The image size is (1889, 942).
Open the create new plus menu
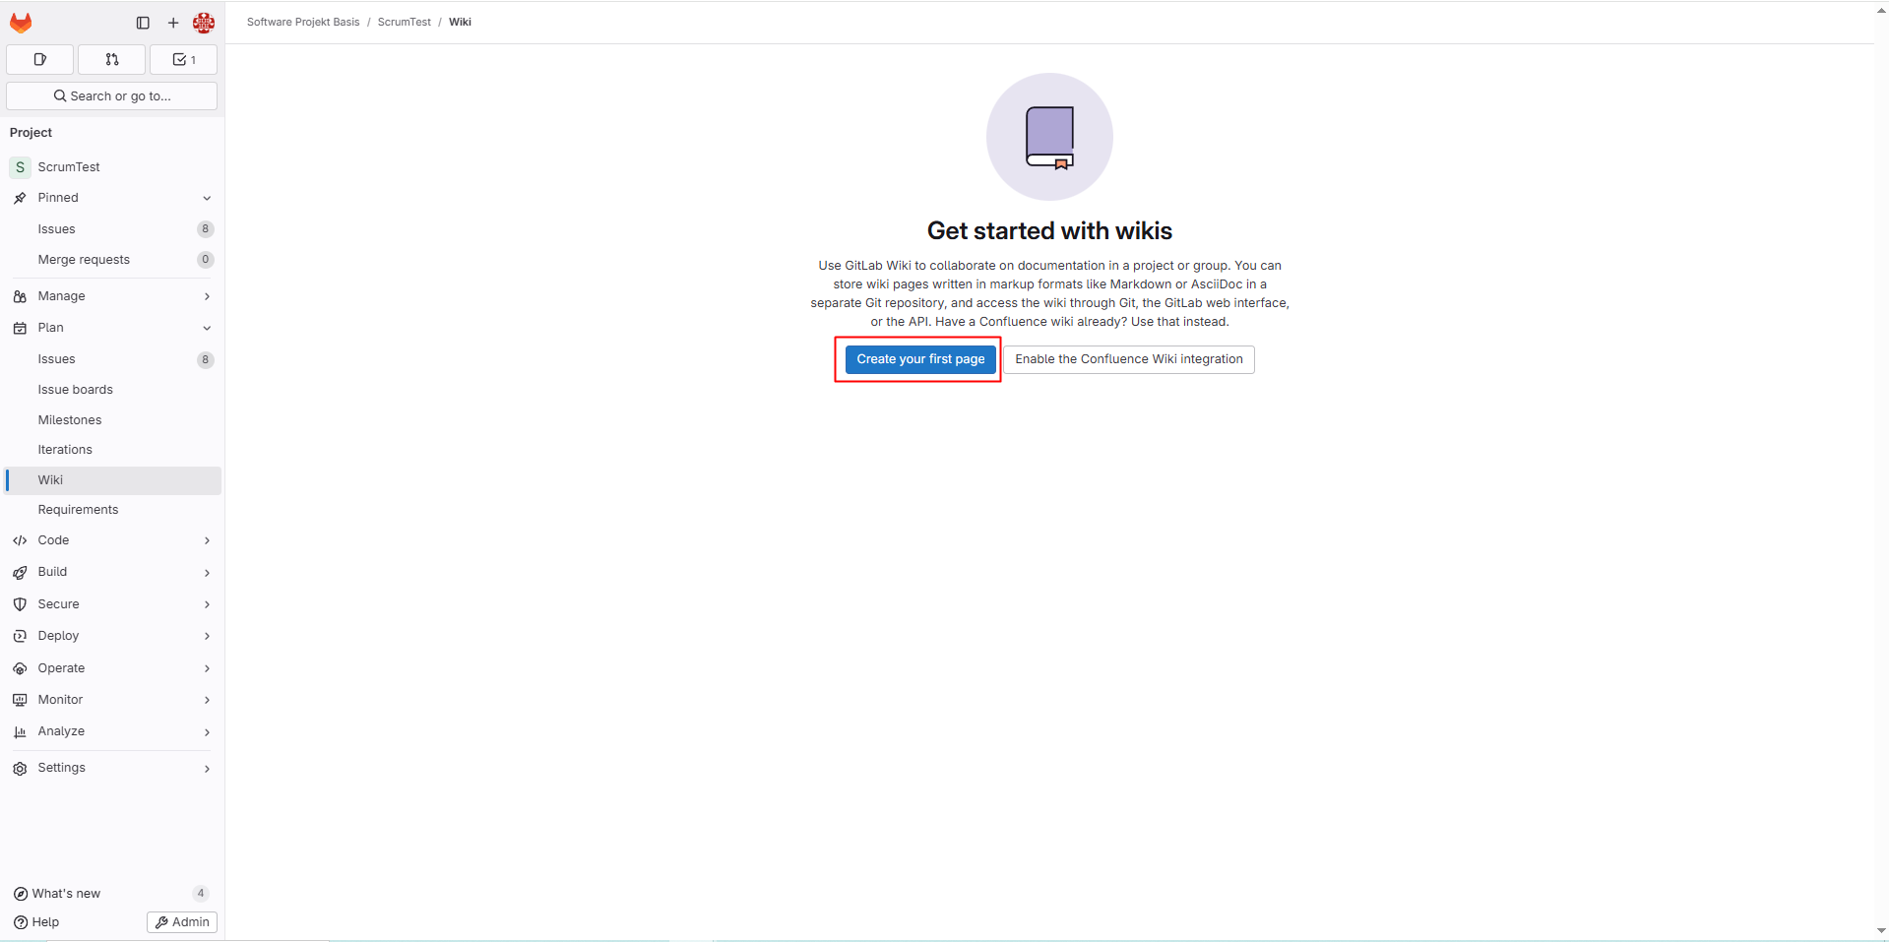coord(173,23)
